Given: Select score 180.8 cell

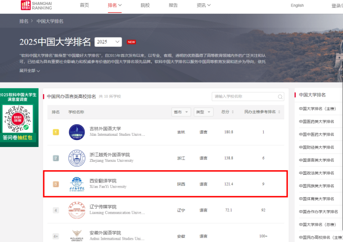Looking at the screenshot, I should click(x=229, y=132).
